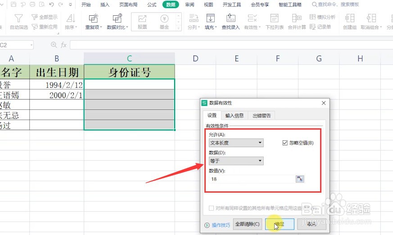Screen dimensions: 393x235
Task: Toggle the 忽略空值 checkbox
Action: click(285, 143)
